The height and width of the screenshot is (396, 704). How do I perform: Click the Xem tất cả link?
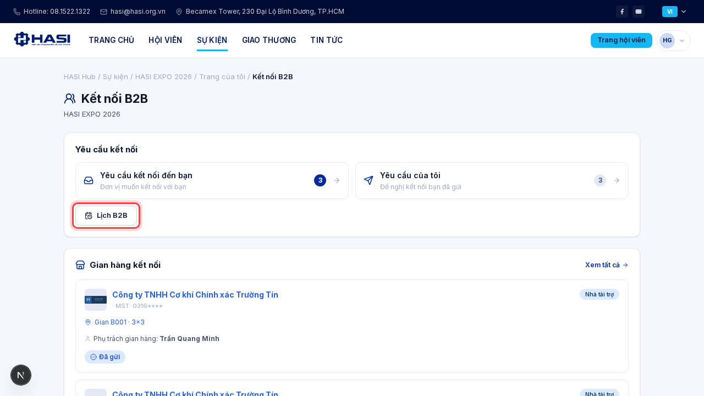607,265
